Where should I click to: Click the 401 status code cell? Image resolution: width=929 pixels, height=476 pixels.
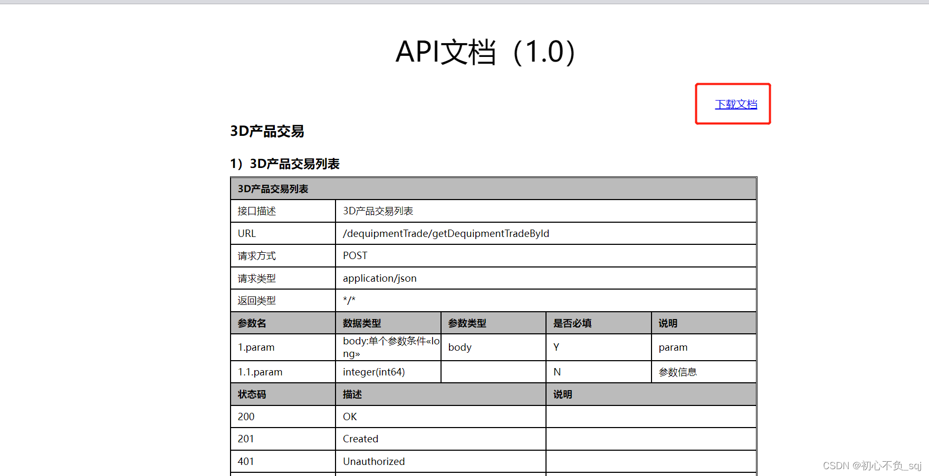coord(283,461)
